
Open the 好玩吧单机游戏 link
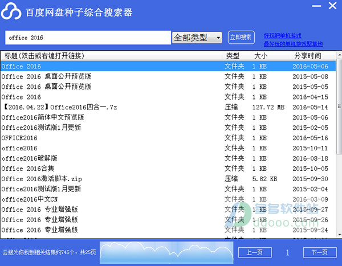(x=283, y=35)
